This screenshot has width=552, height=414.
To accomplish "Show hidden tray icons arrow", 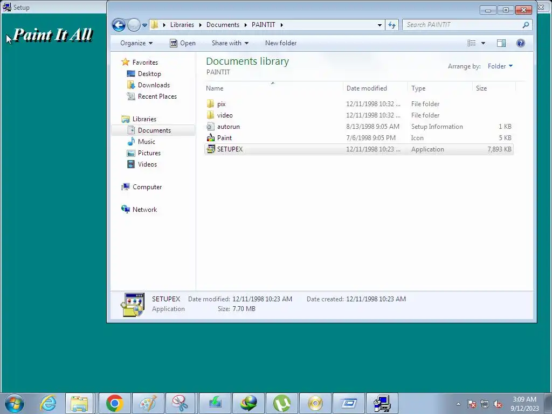I will 458,404.
